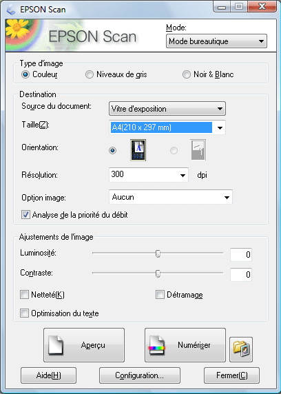The image size is (281, 394).
Task: Open the Résolution 300 dpi dropdown
Action: pyautogui.click(x=149, y=175)
